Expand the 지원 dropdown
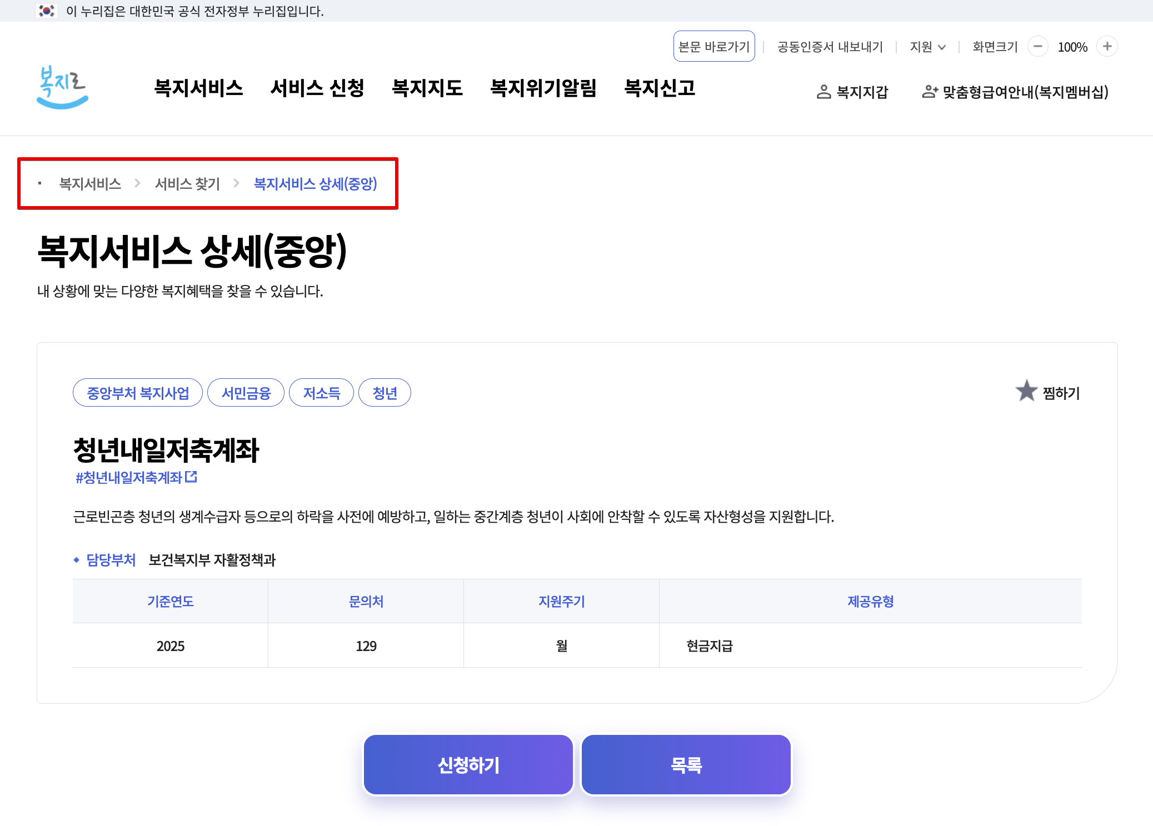The width and height of the screenshot is (1153, 826). pyautogui.click(x=927, y=47)
